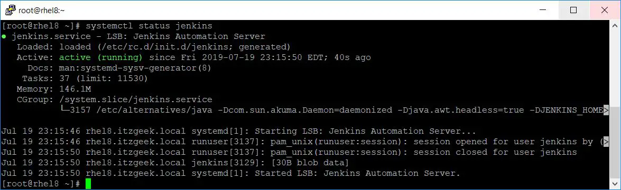This screenshot has height=190, width=621.
Task: Click the truncation marker after 'user jenkins by'
Action: [x=606, y=142]
